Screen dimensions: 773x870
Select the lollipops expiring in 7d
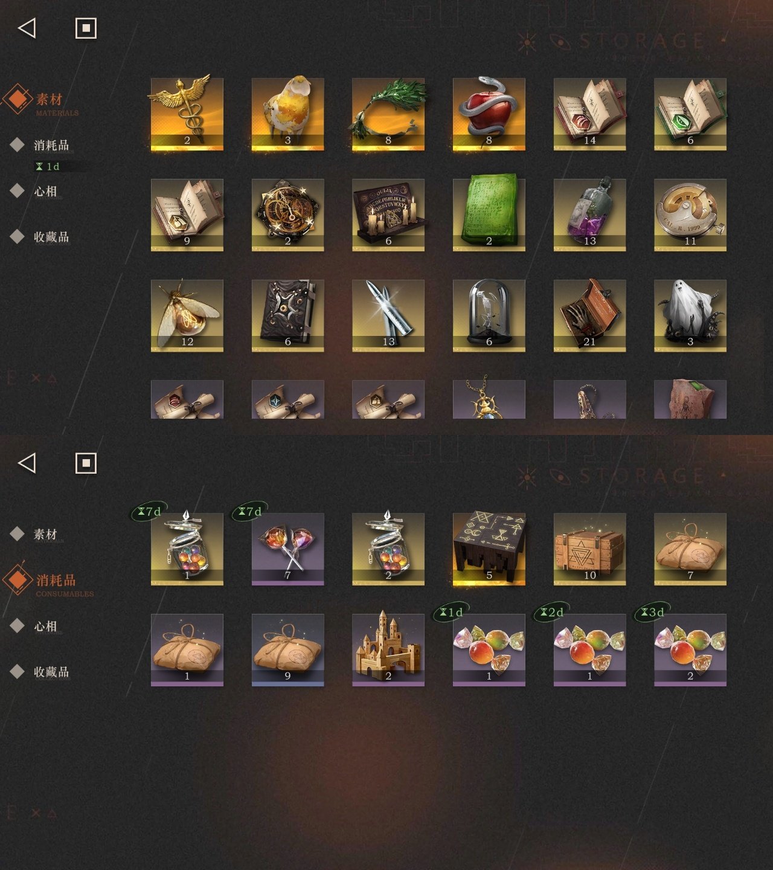tap(287, 549)
